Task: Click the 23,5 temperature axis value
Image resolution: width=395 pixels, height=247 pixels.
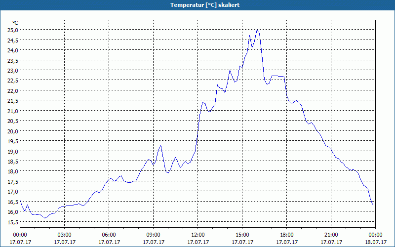Action: [x=13, y=60]
